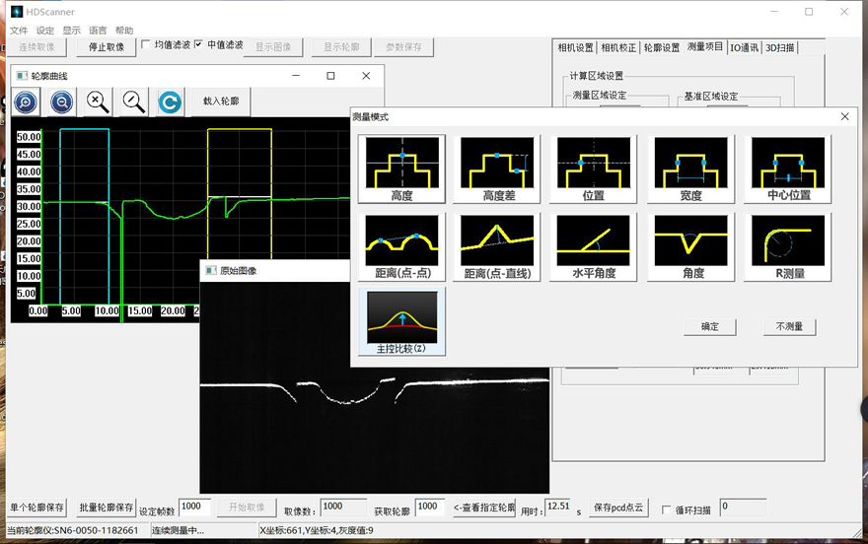Close the 轮廓曲线 window
This screenshot has height=544, width=868.
click(x=366, y=76)
